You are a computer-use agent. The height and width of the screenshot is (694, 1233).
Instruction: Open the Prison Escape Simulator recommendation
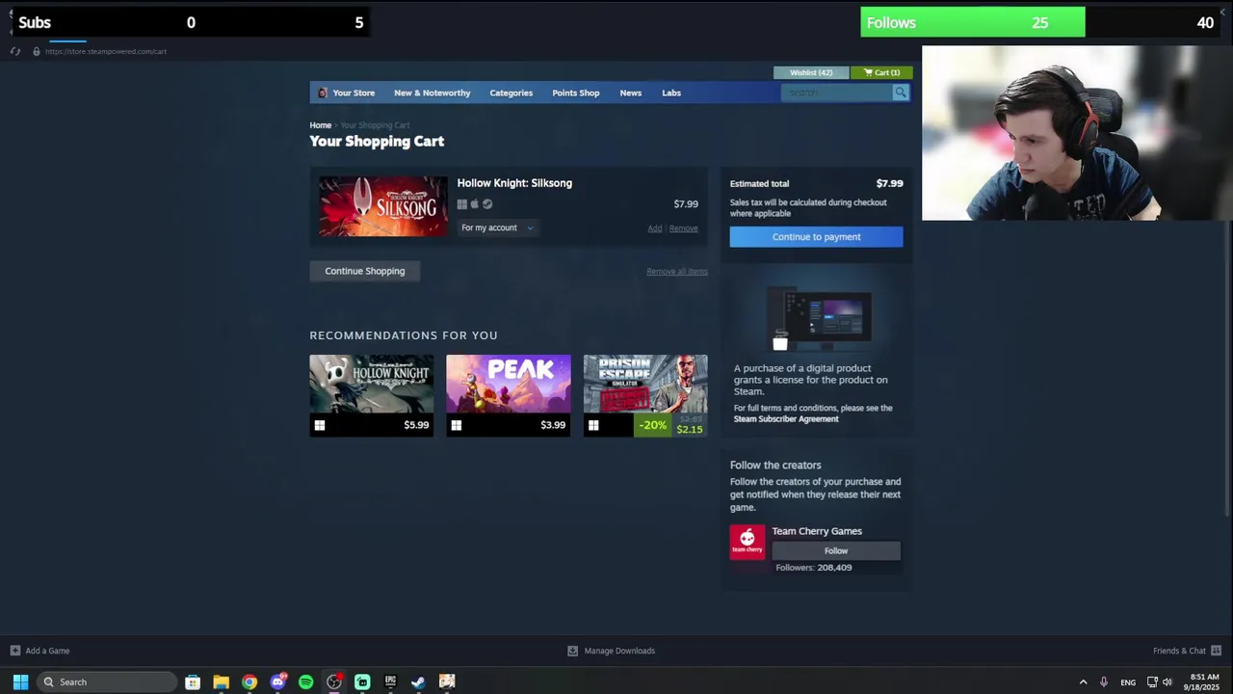tap(644, 384)
